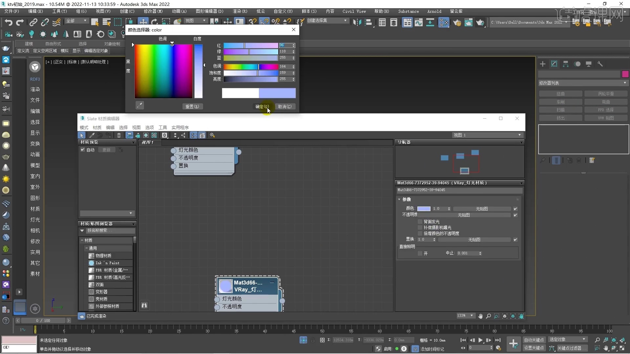Enable the 背面发光 checkbox
630x354 pixels.
(x=420, y=222)
